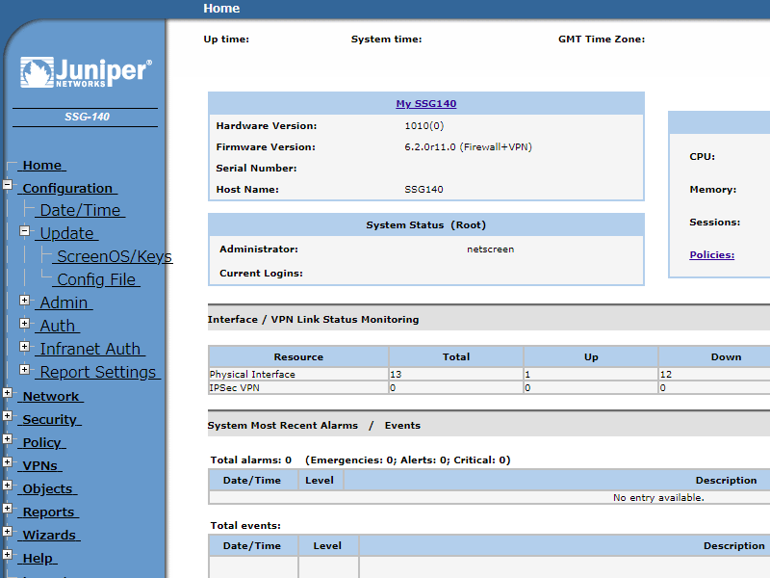Go to Date/Time settings
Viewport: 770px width, 578px height.
point(80,210)
